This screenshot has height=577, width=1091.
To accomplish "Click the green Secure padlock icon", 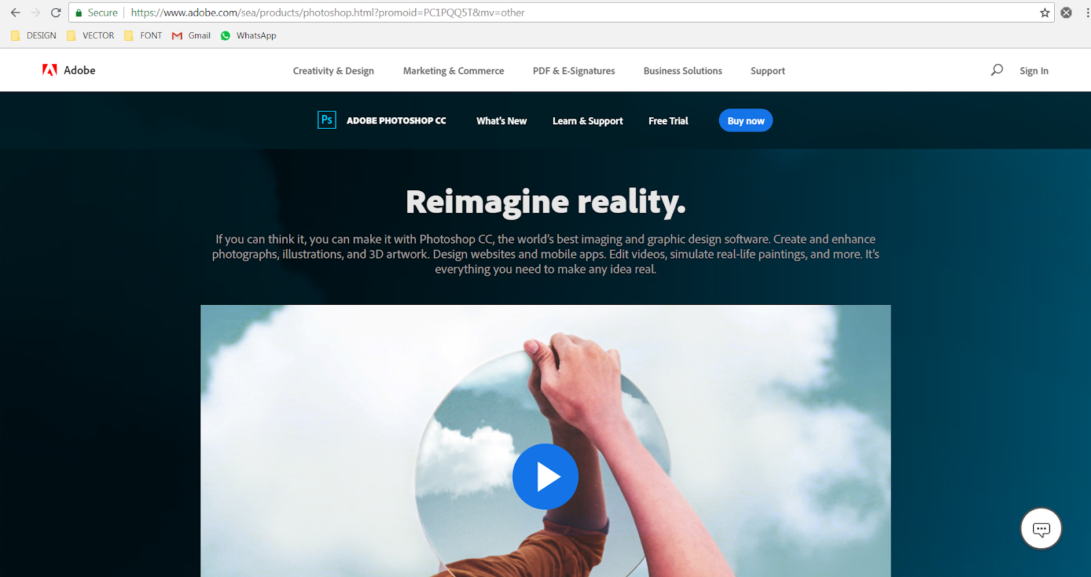I will click(x=79, y=12).
